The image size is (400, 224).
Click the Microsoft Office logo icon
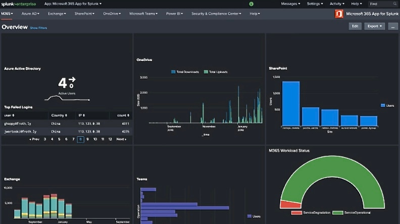pyautogui.click(x=339, y=14)
